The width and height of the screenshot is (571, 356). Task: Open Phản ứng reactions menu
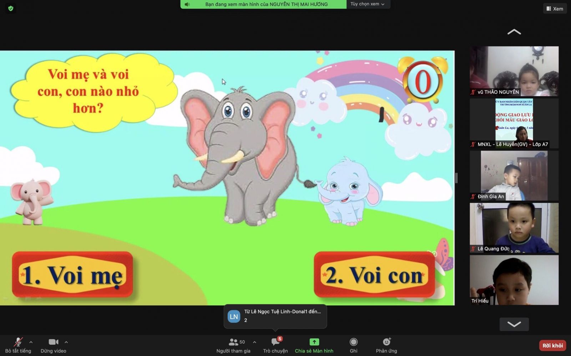point(386,345)
